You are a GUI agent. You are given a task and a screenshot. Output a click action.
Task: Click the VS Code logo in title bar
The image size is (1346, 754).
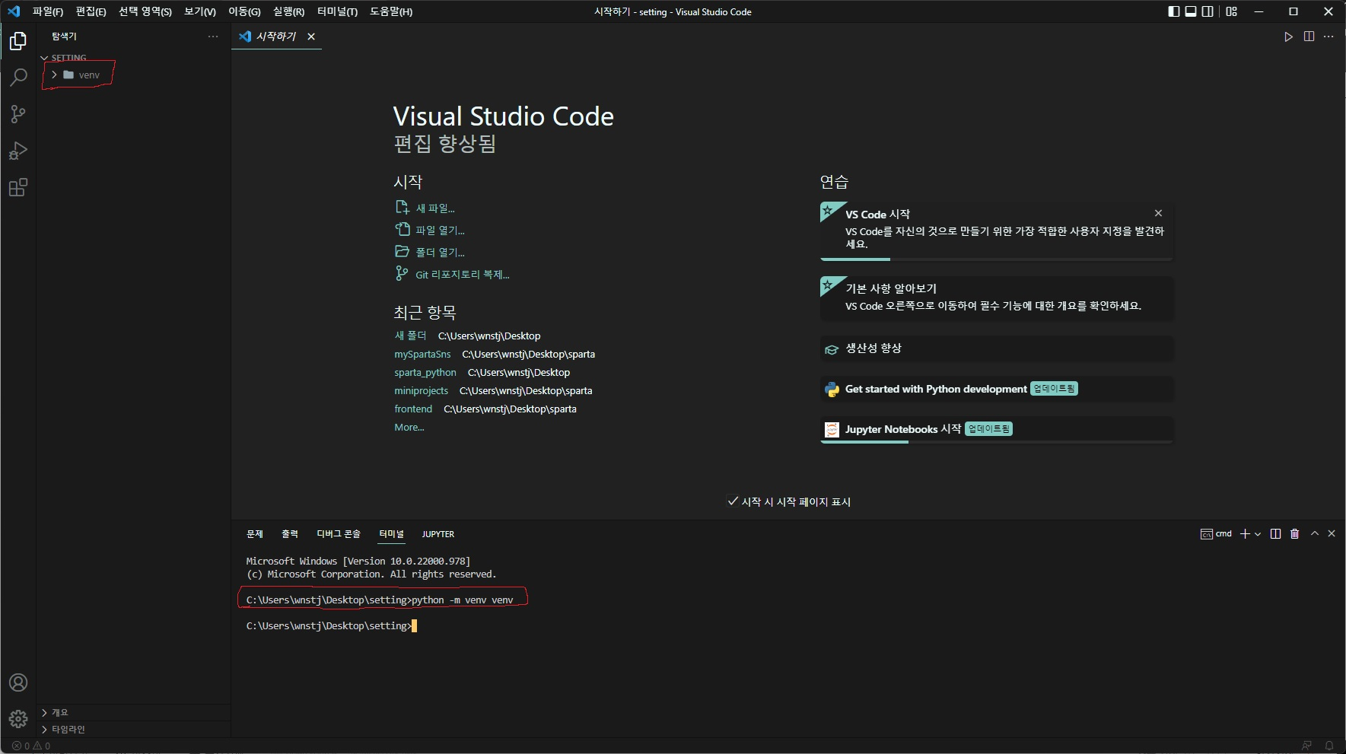[x=14, y=11]
